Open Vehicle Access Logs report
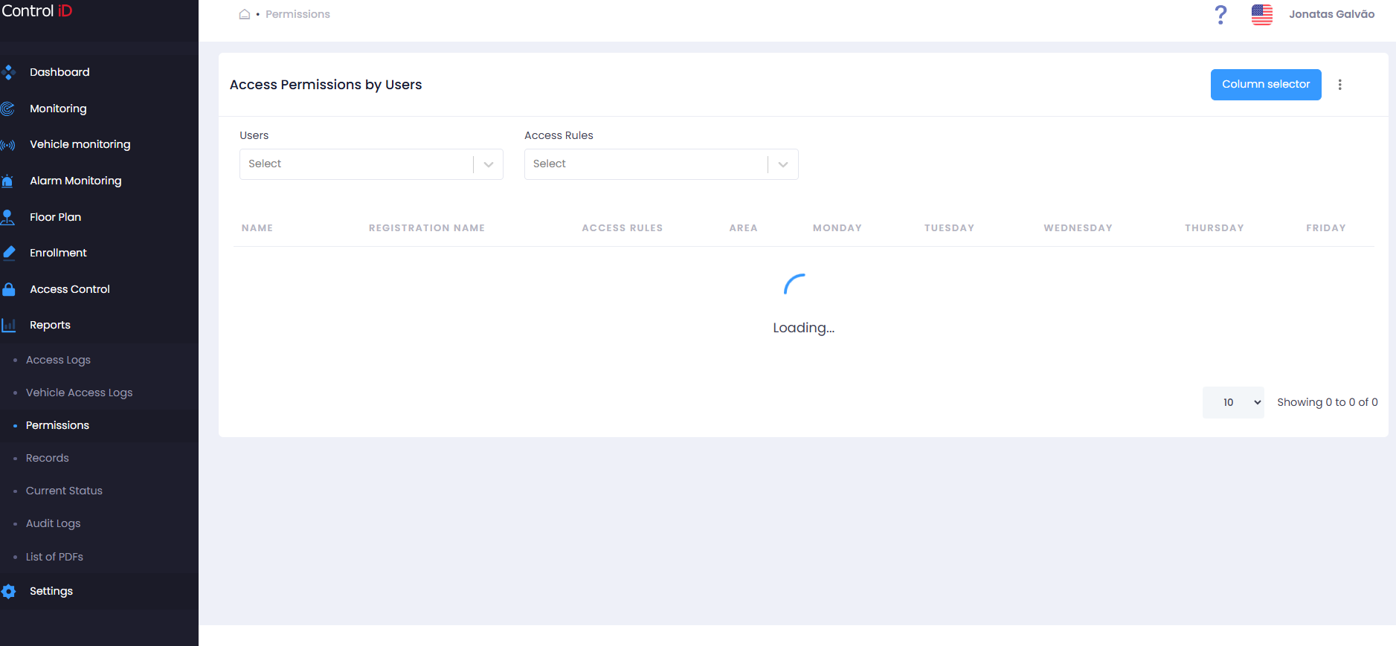The height and width of the screenshot is (646, 1396). click(79, 393)
